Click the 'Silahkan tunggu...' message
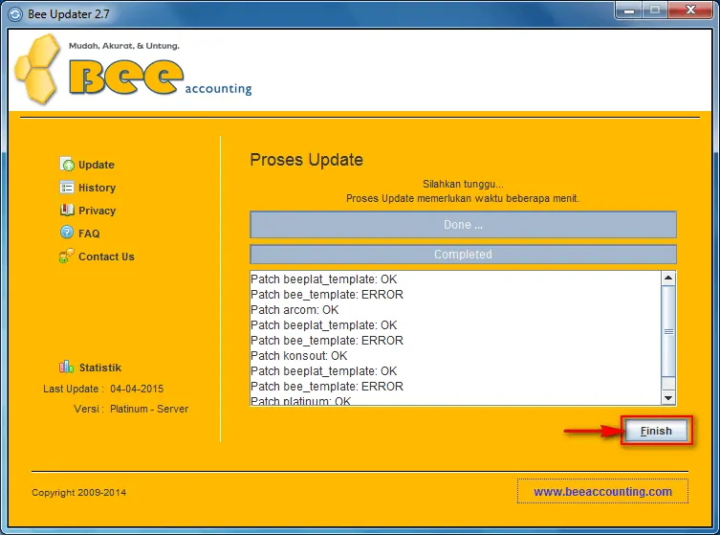This screenshot has height=535, width=720. (x=463, y=185)
